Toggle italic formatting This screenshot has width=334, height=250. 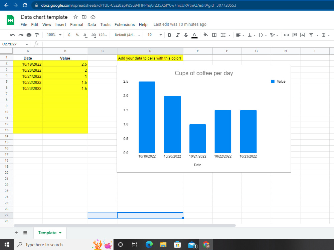point(178,35)
